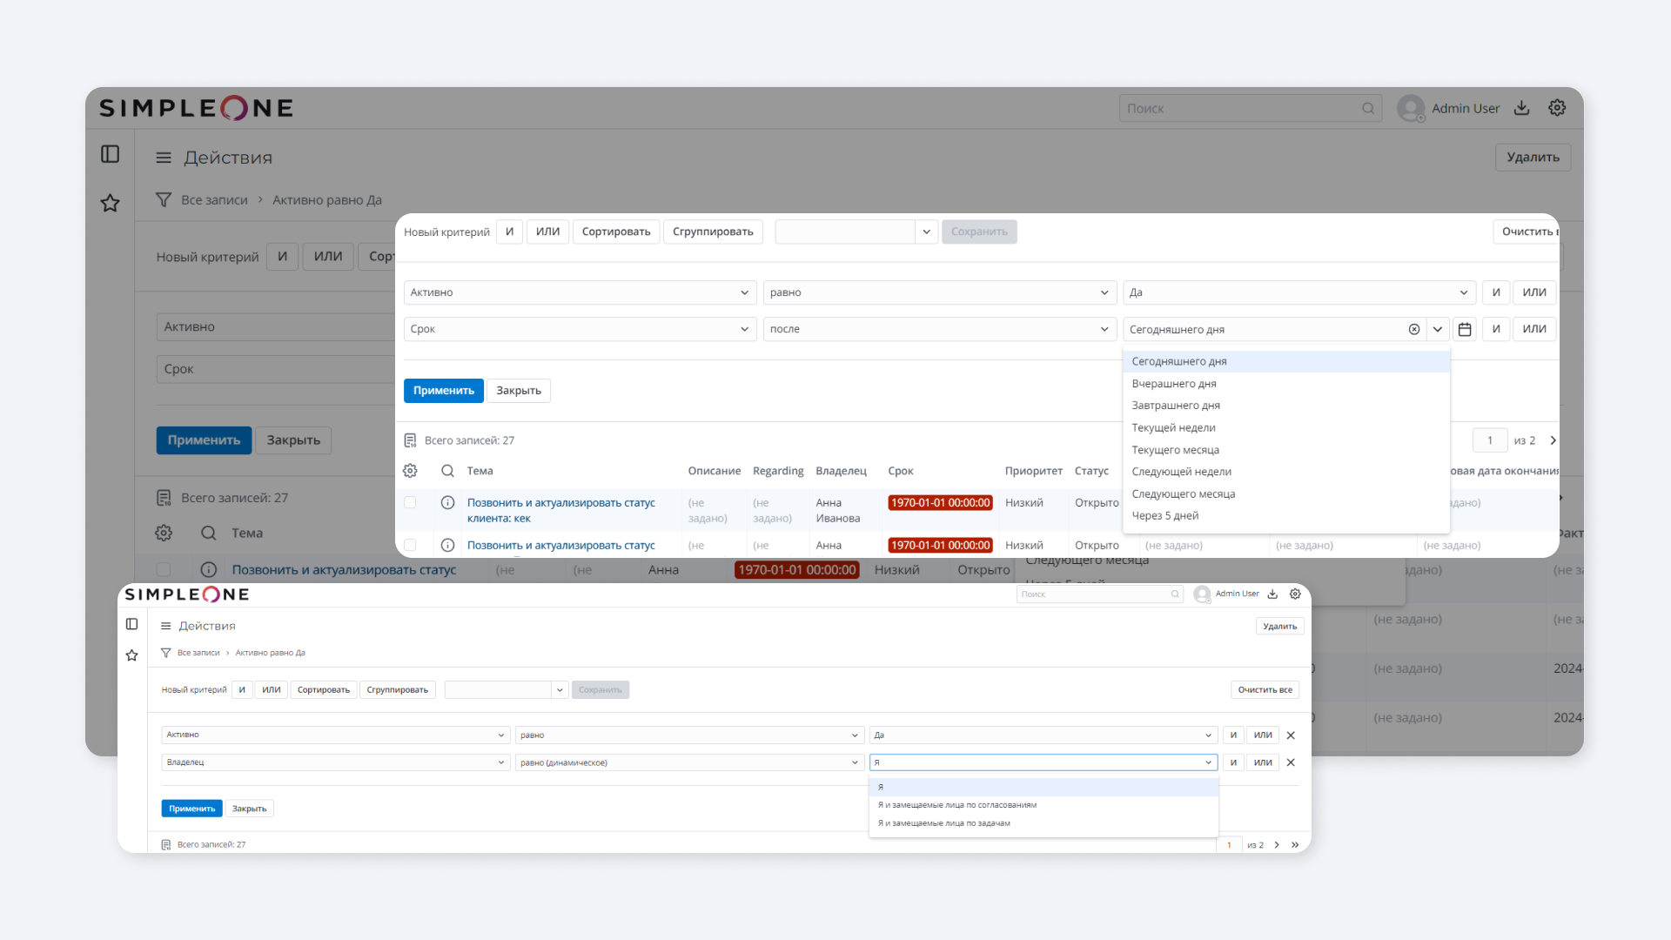This screenshot has width=1671, height=940.
Task: Open record info icon for first row
Action: coord(447,502)
